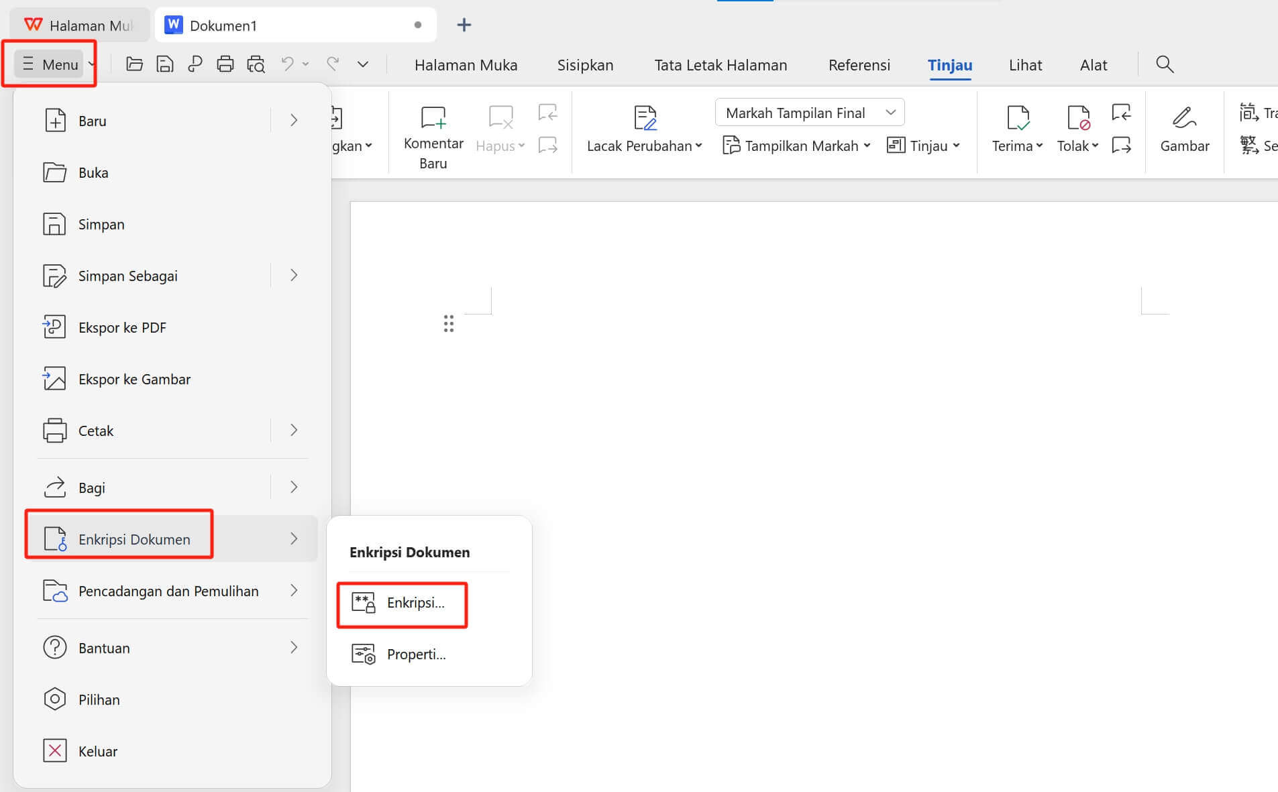Expand the Terima dropdown arrow
This screenshot has width=1278, height=792.
point(1039,146)
